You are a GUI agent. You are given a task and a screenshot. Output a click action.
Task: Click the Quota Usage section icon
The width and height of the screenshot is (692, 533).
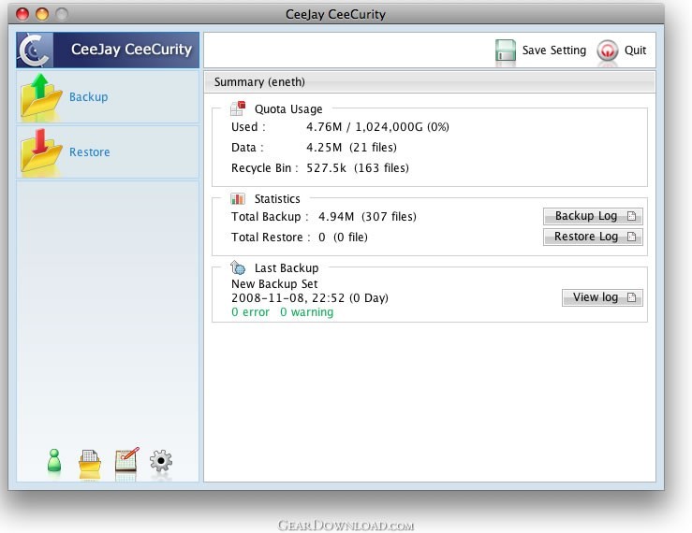coord(238,108)
